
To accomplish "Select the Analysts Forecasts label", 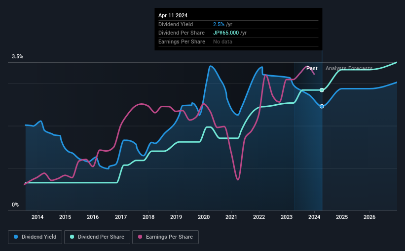I will [x=349, y=68].
